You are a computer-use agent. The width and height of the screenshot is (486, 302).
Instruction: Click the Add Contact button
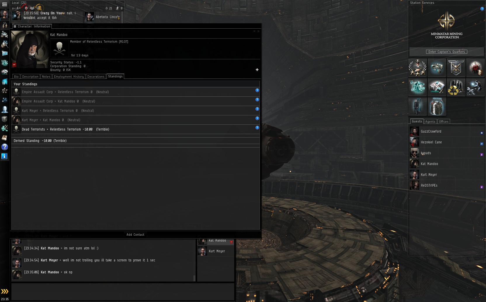pos(136,235)
